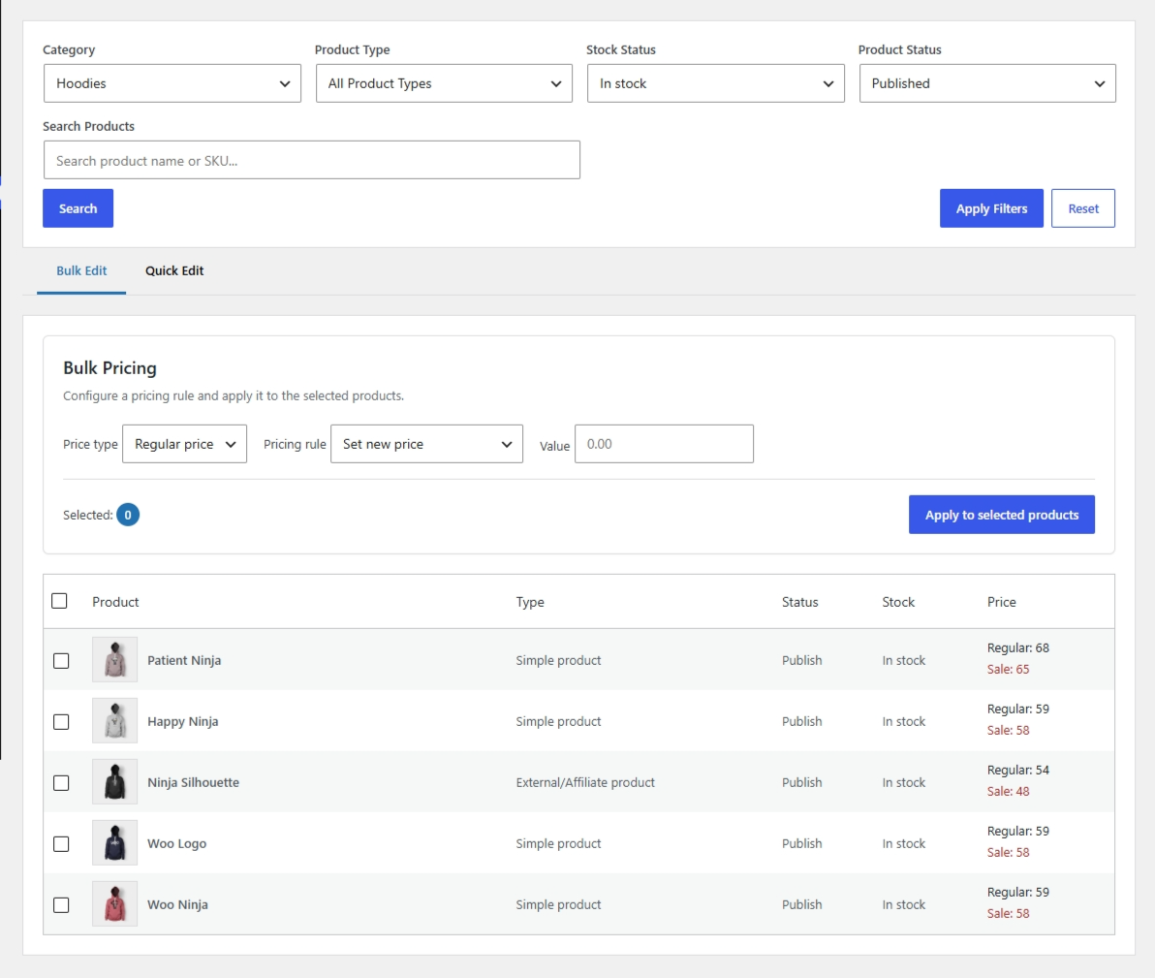Tick the select-all checkbox in table header
Image resolution: width=1155 pixels, height=978 pixels.
(x=60, y=601)
